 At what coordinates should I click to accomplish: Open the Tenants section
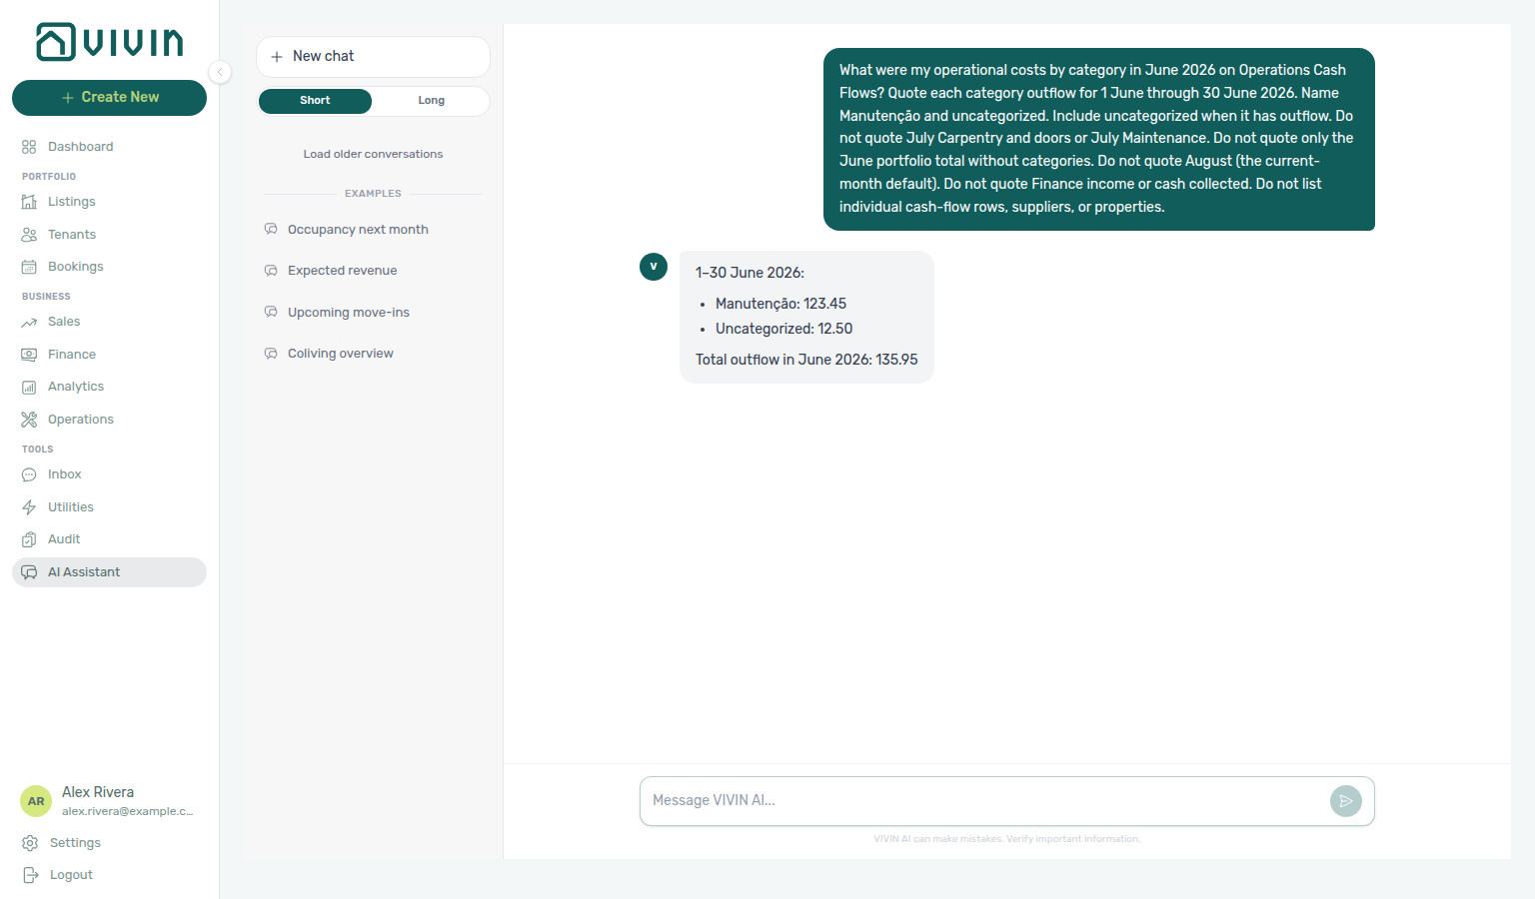[x=109, y=235]
